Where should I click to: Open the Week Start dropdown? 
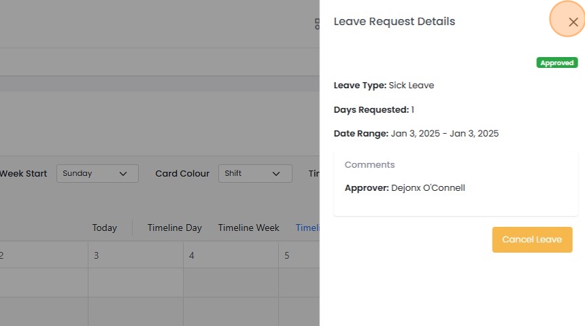(97, 173)
